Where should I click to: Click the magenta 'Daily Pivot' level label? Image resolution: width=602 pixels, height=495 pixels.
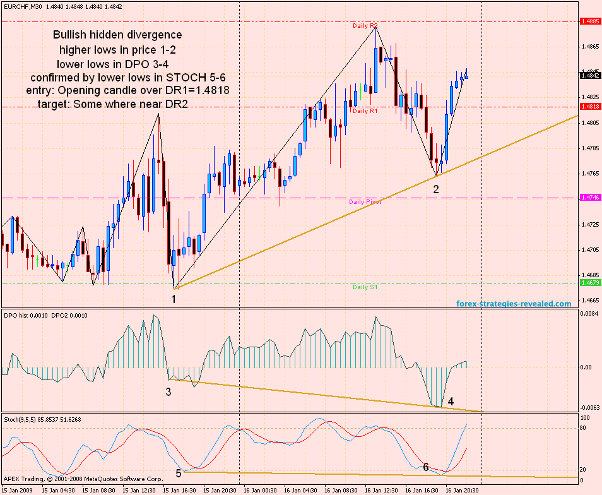tap(365, 202)
